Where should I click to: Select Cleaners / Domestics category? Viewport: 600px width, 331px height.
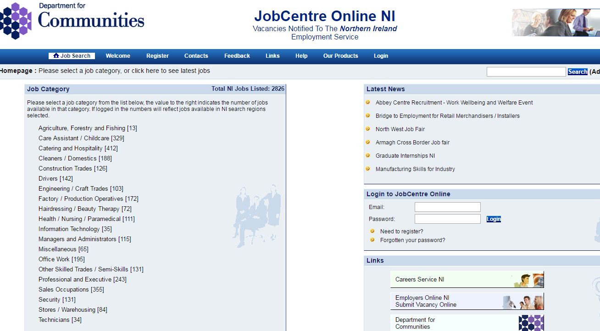[75, 158]
